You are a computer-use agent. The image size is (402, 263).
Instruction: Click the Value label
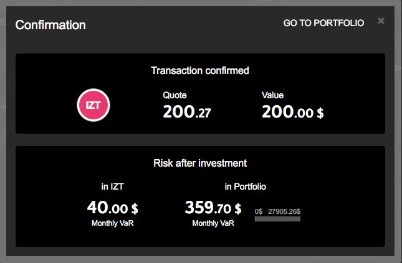(x=272, y=95)
